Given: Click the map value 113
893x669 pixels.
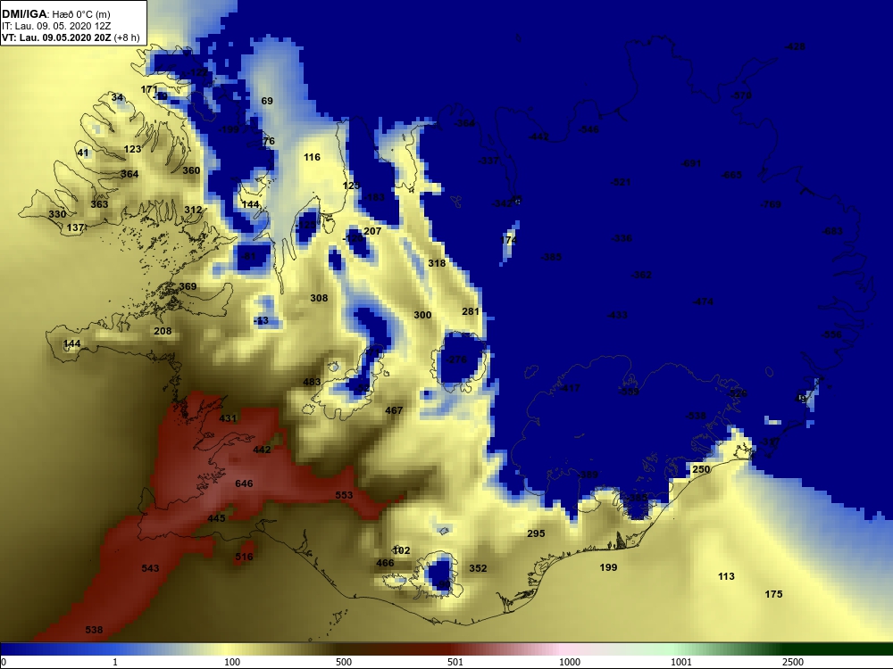Looking at the screenshot, I should point(726,576).
